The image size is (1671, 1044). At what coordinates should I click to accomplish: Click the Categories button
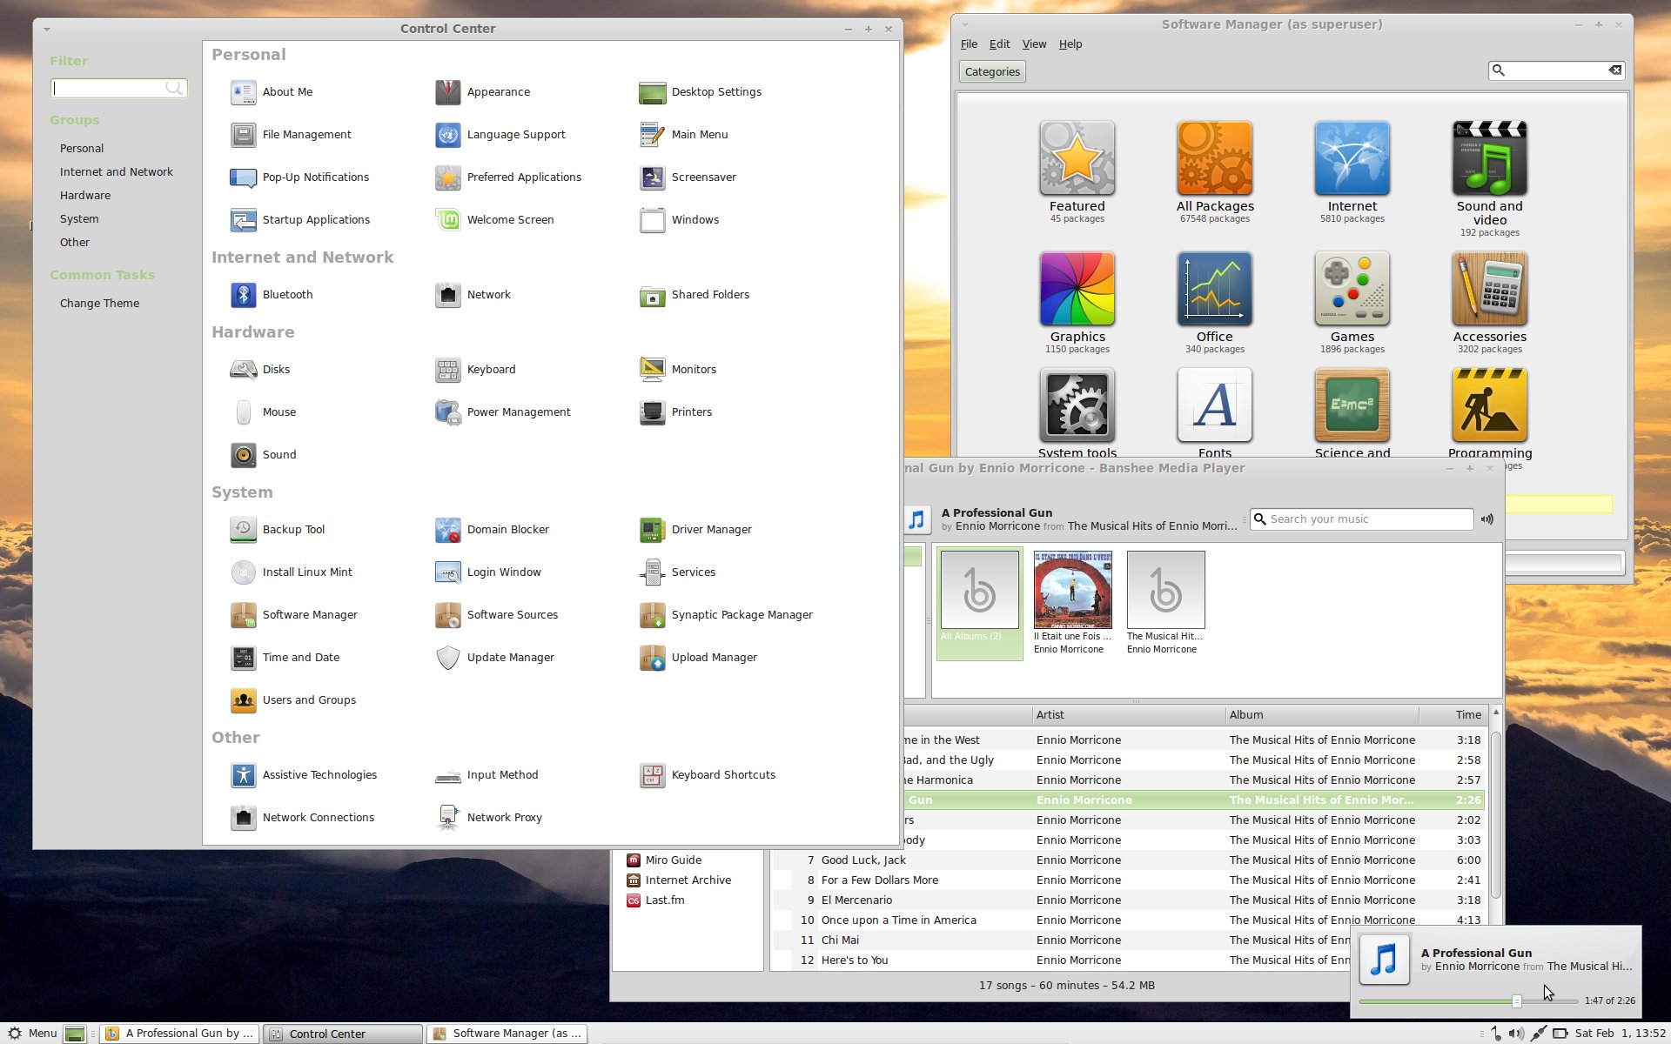pos(992,71)
